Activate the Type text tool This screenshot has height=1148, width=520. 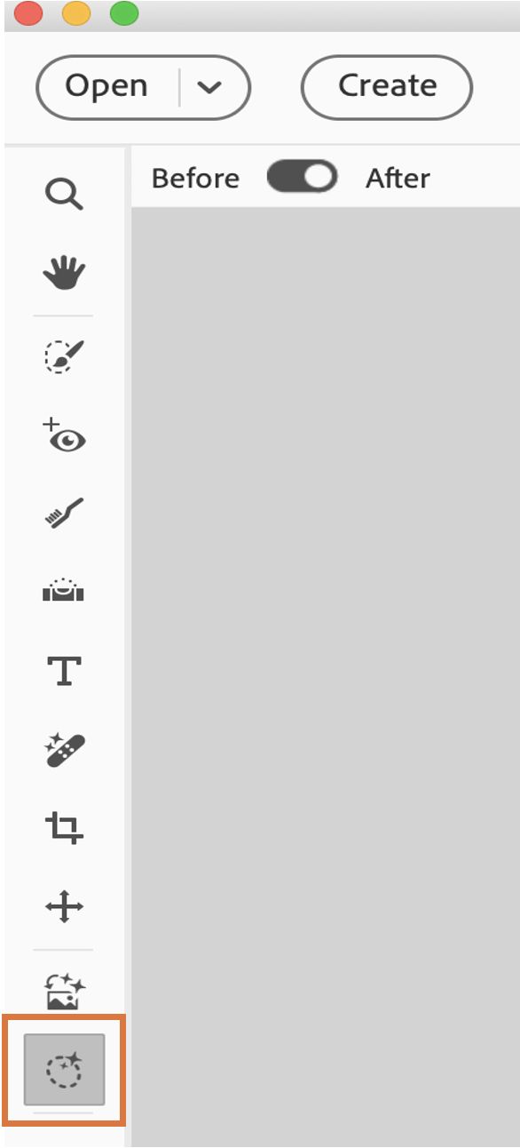[64, 671]
